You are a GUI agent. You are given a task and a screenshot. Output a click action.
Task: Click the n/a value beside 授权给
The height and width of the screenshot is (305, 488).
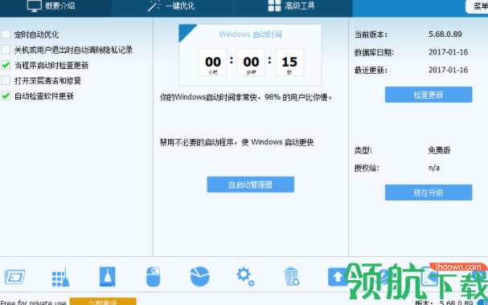pos(434,168)
